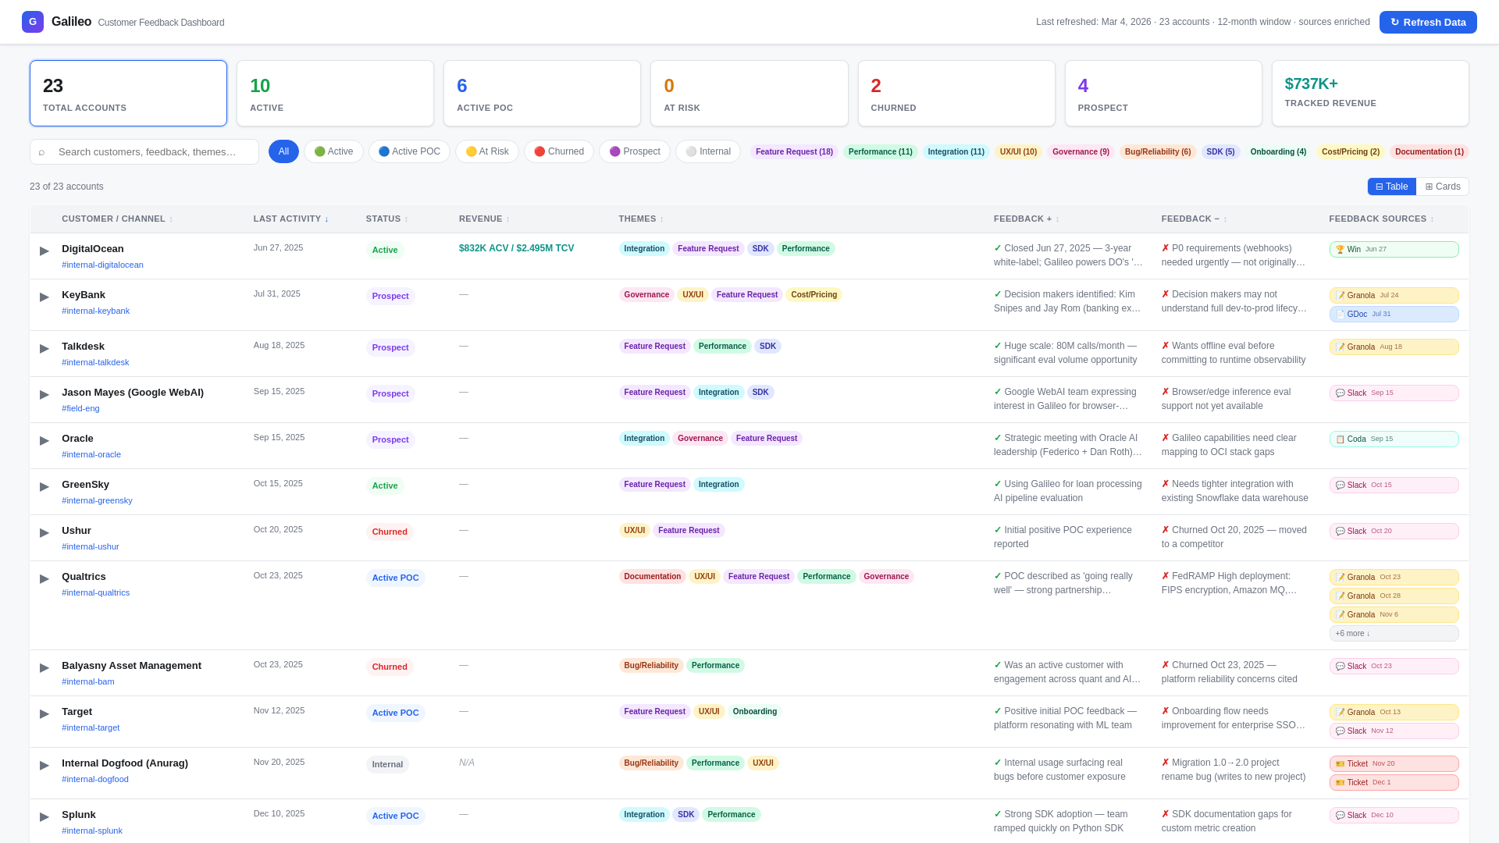Sort by Status column header
Screen dimensions: 1499x843
click(x=386, y=219)
